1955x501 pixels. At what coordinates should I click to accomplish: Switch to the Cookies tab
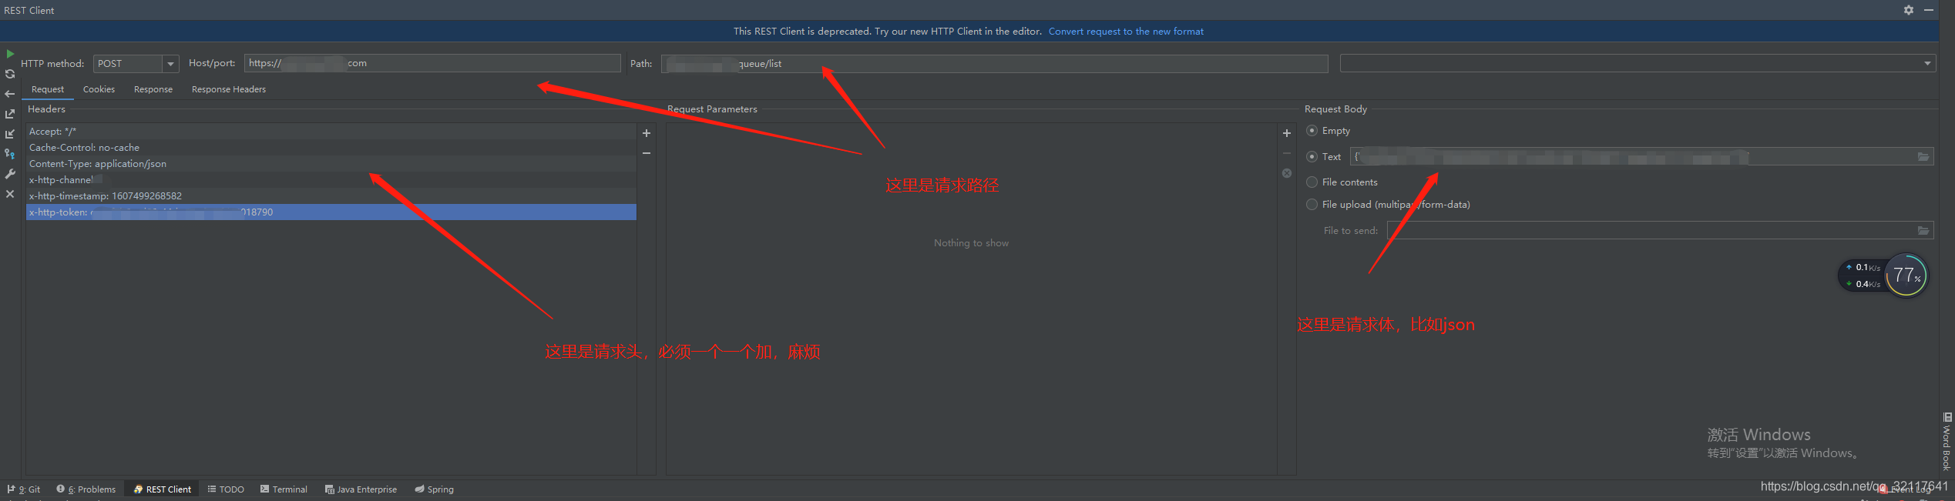pos(99,89)
